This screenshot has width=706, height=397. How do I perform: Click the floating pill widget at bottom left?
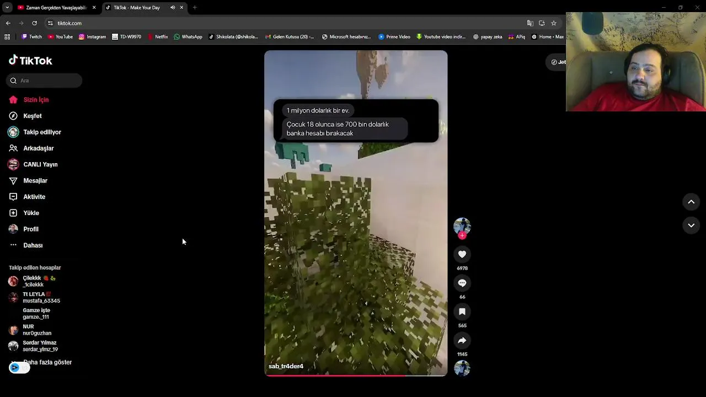coord(19,368)
